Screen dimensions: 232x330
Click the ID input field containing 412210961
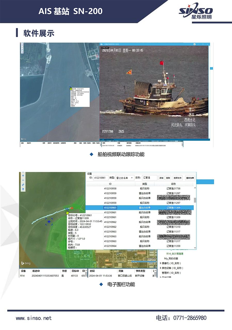click(101, 178)
